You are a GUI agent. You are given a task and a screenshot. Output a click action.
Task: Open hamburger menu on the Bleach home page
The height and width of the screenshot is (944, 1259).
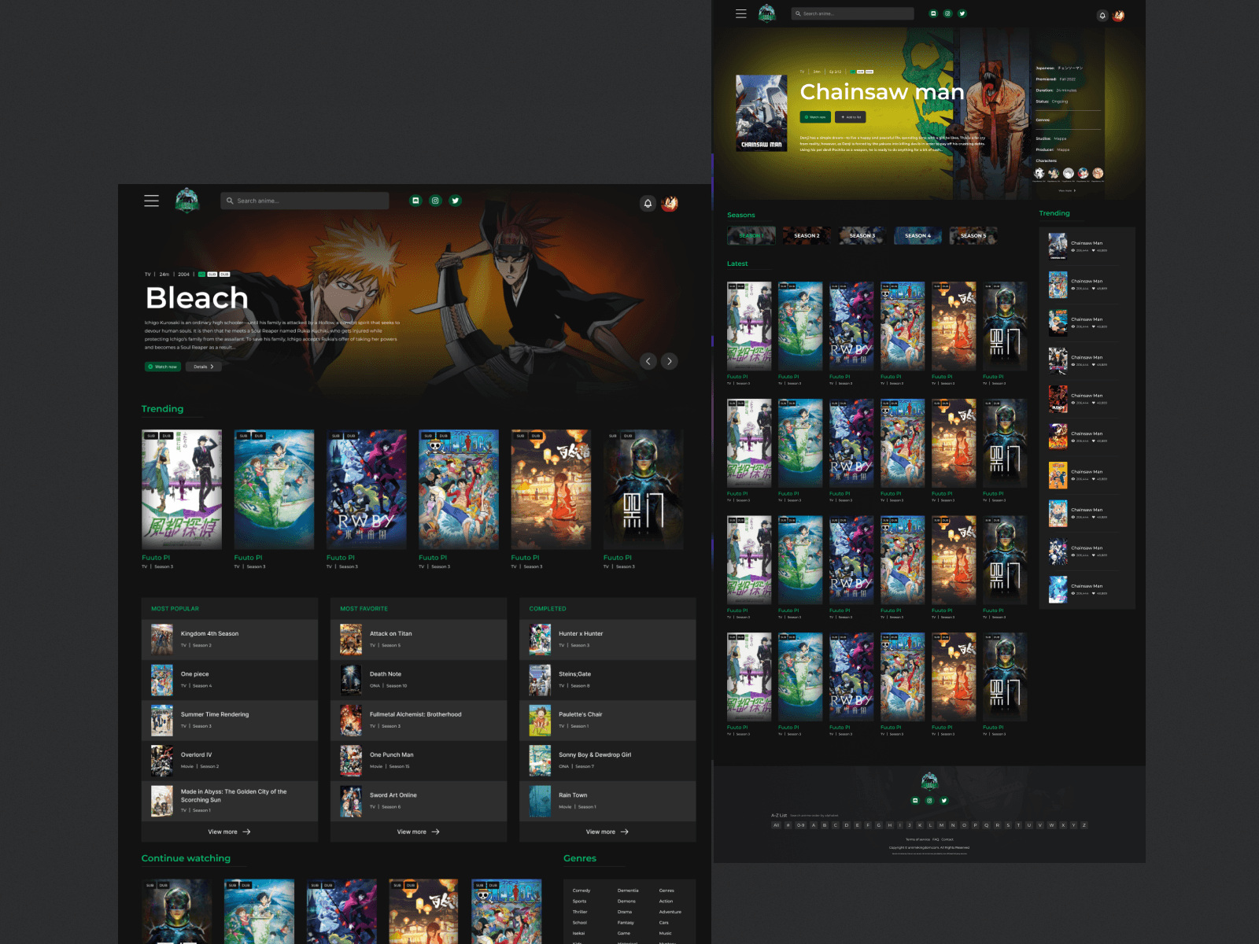pos(151,201)
